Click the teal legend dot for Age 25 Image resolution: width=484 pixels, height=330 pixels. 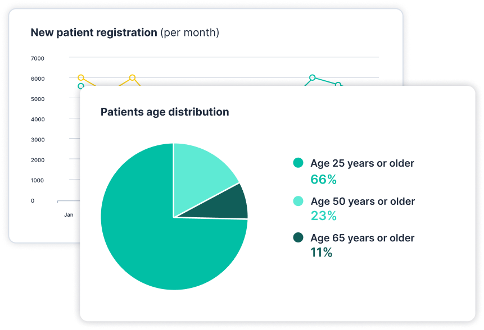click(298, 163)
